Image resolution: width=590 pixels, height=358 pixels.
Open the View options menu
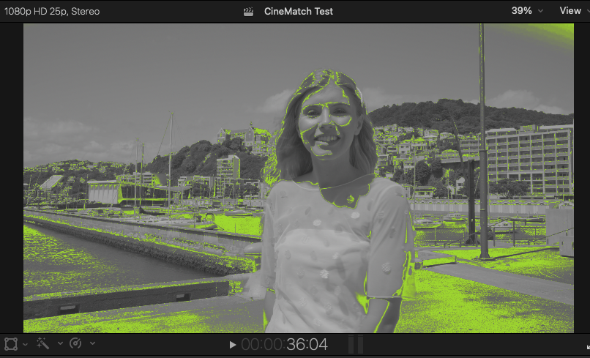click(574, 11)
